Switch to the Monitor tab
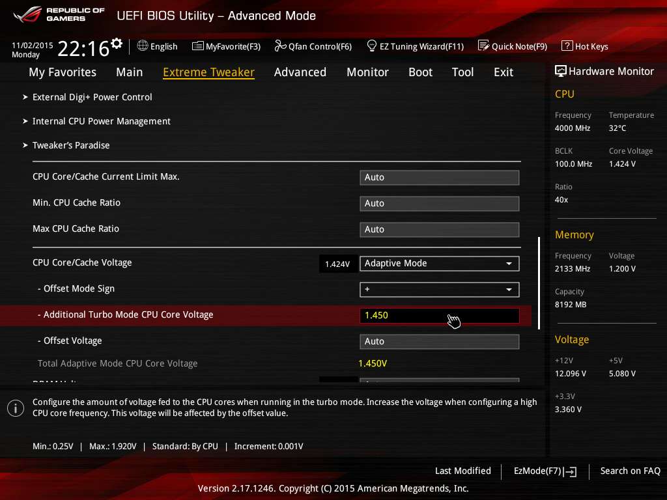 367,72
